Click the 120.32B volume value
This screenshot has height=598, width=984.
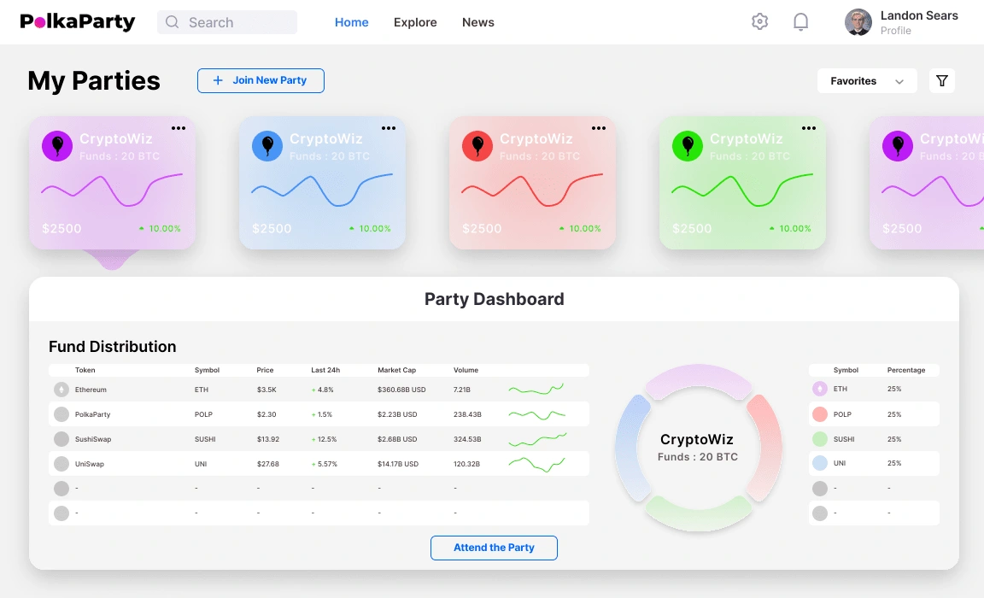466,465
